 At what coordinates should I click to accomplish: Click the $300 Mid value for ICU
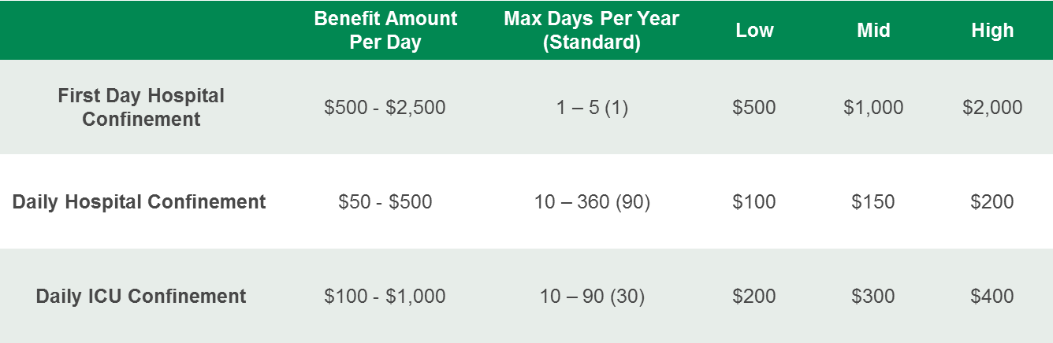[873, 296]
